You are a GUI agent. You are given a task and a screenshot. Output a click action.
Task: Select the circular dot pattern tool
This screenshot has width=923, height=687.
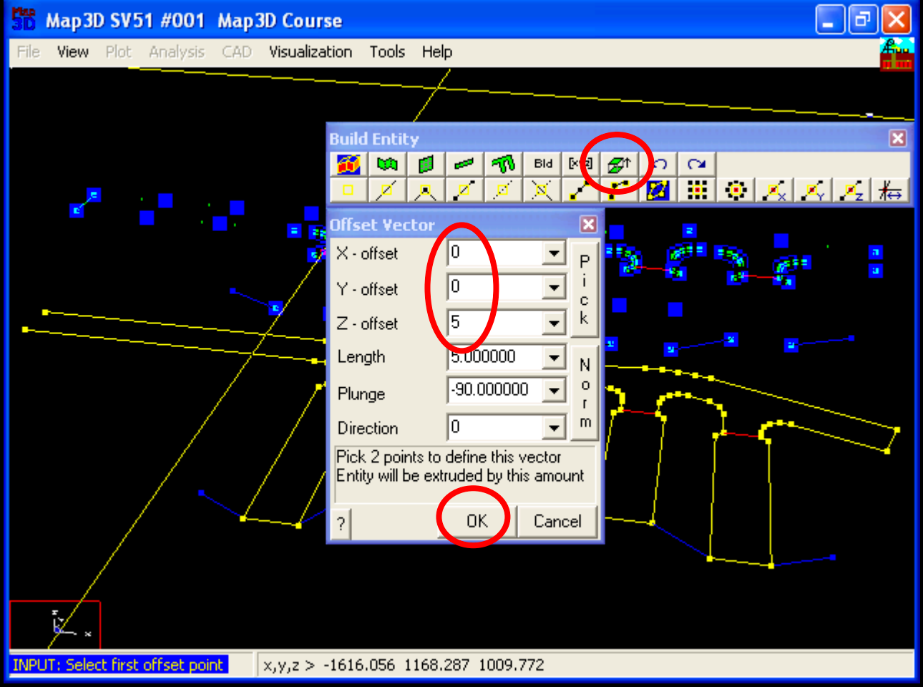(x=736, y=190)
